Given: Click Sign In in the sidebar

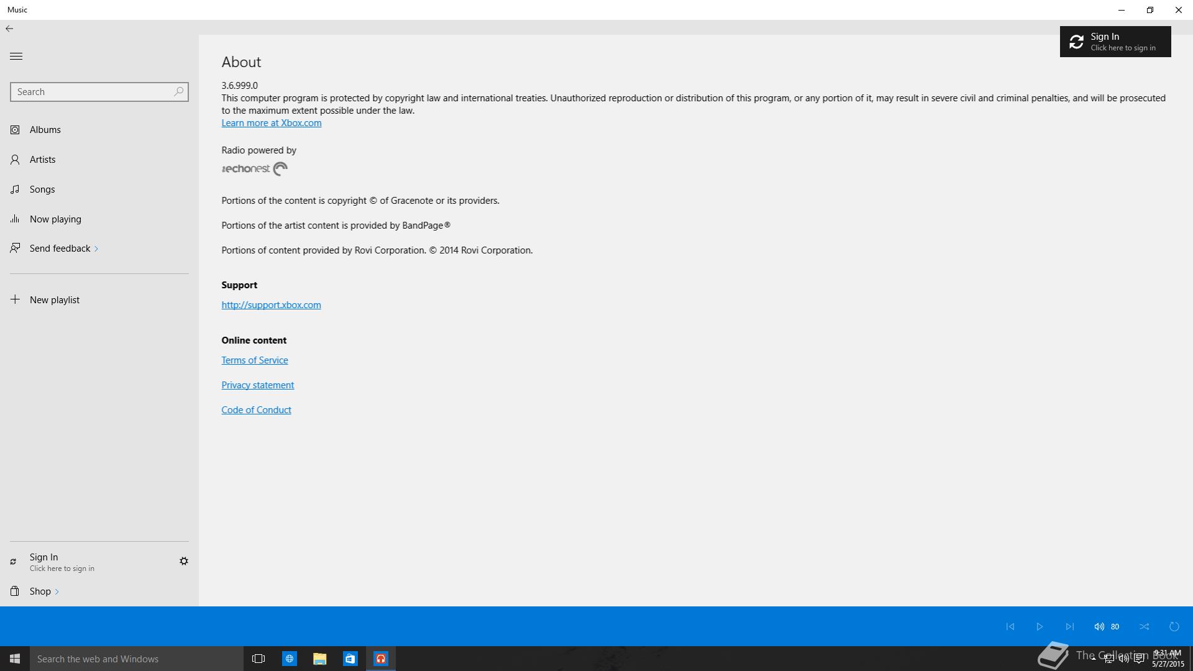Looking at the screenshot, I should pyautogui.click(x=62, y=562).
